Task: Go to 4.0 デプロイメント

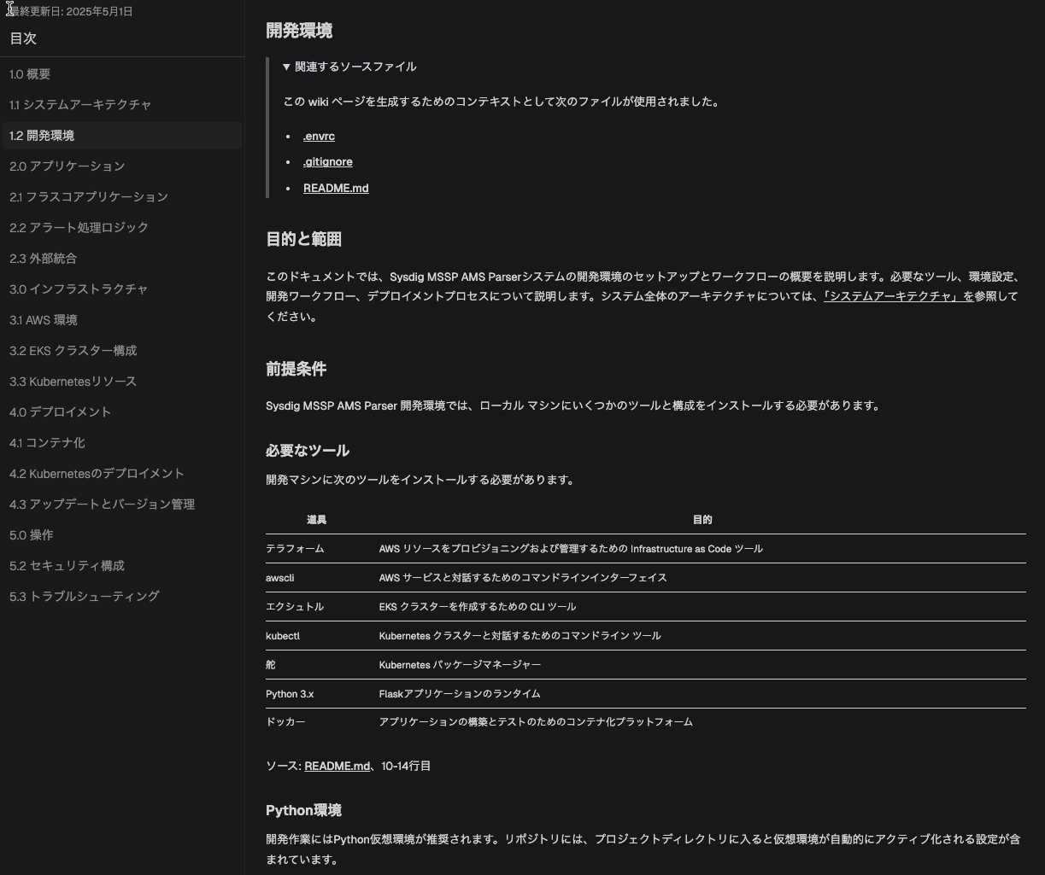Action: [x=121, y=412]
